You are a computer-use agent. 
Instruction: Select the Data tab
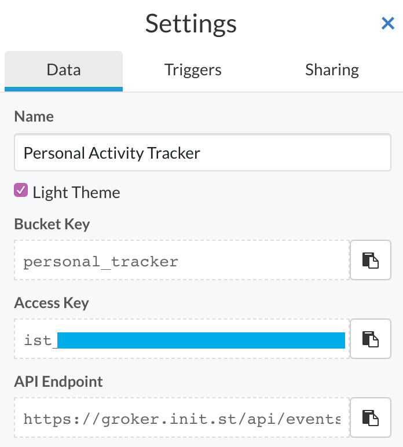(64, 71)
